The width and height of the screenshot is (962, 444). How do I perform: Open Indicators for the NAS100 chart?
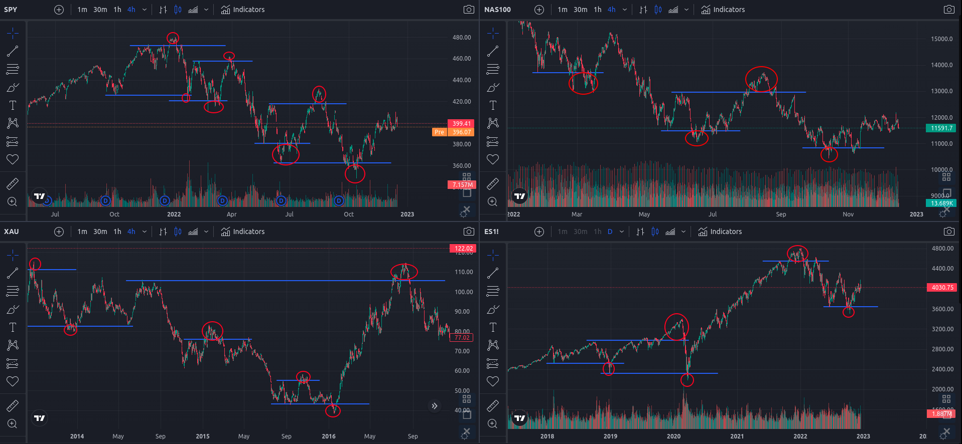(x=723, y=10)
